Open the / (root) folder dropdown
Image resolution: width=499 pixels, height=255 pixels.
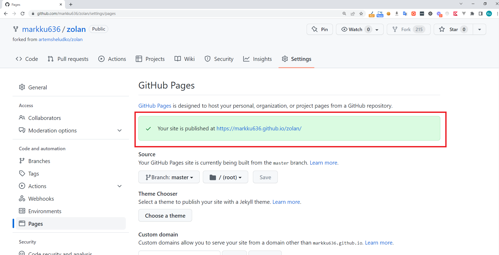click(x=225, y=177)
